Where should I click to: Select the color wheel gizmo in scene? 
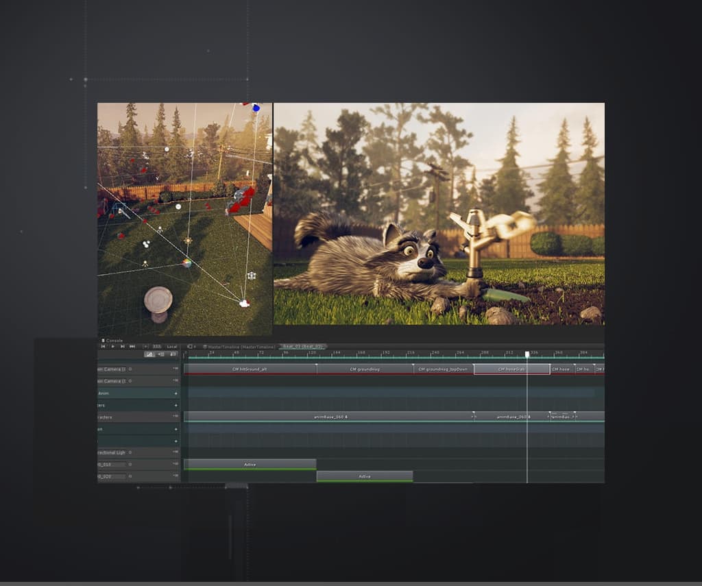pos(186,263)
